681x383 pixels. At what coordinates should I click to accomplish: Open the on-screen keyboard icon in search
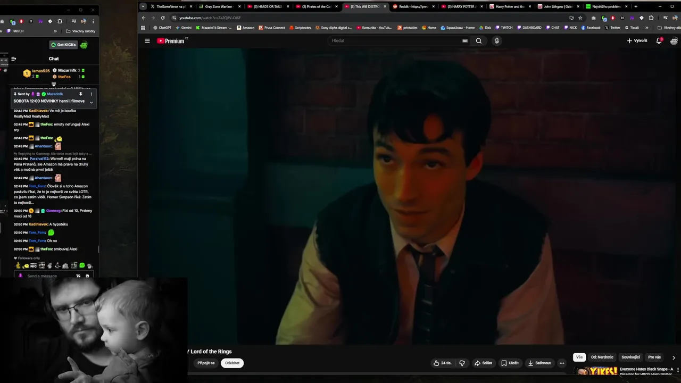(465, 41)
